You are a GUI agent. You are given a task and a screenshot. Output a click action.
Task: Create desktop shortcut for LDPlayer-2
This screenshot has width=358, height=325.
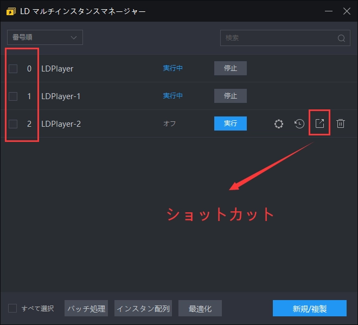click(319, 123)
